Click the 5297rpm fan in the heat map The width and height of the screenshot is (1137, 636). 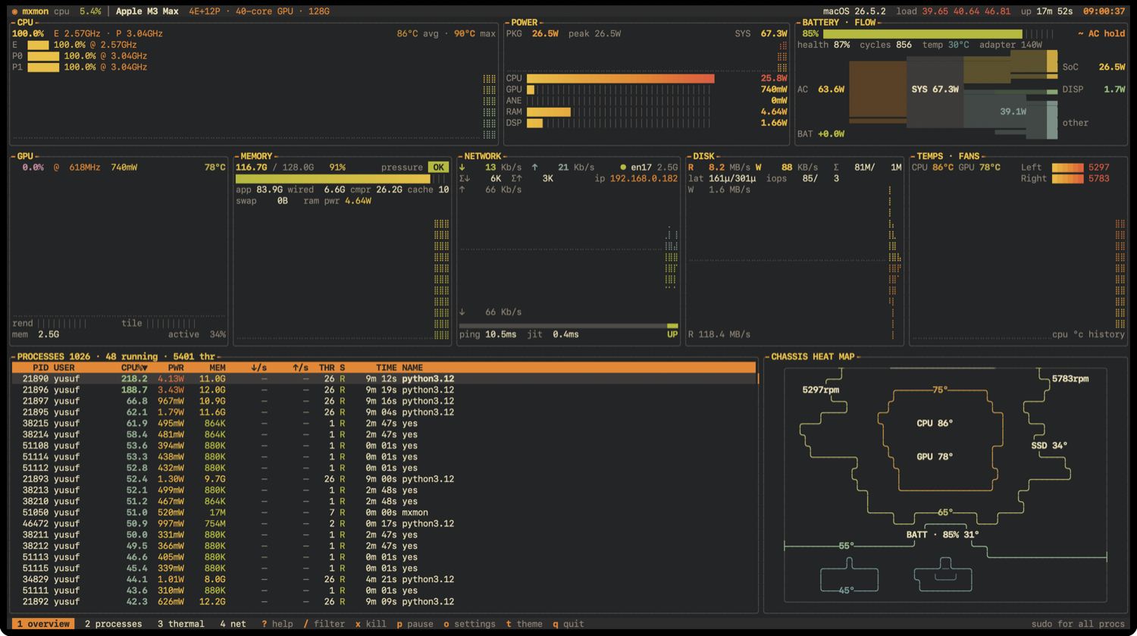(x=821, y=390)
